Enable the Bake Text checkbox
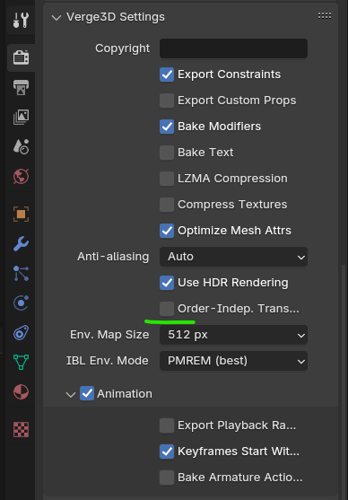The width and height of the screenshot is (348, 500). pos(167,153)
